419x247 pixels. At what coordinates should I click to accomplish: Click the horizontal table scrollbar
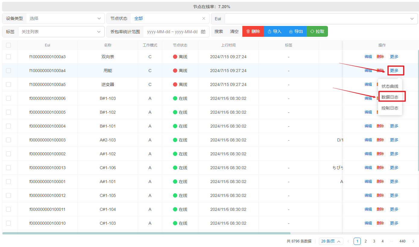pos(146,233)
